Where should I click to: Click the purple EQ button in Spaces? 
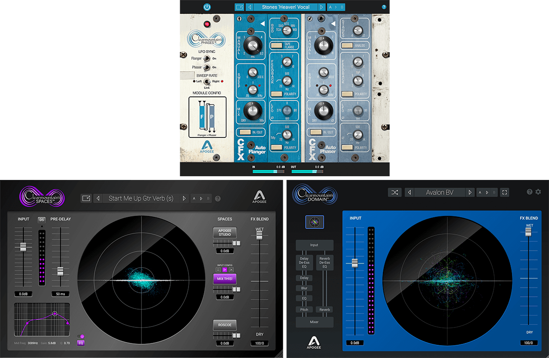pyautogui.click(x=80, y=342)
